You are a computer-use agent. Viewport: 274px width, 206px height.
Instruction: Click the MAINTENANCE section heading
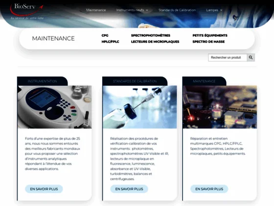coord(53,39)
